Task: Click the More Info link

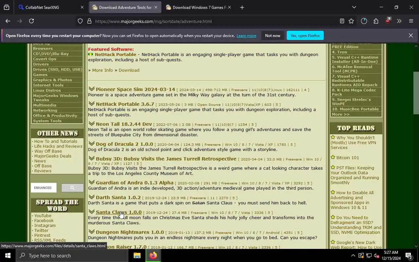Action: coord(102,70)
